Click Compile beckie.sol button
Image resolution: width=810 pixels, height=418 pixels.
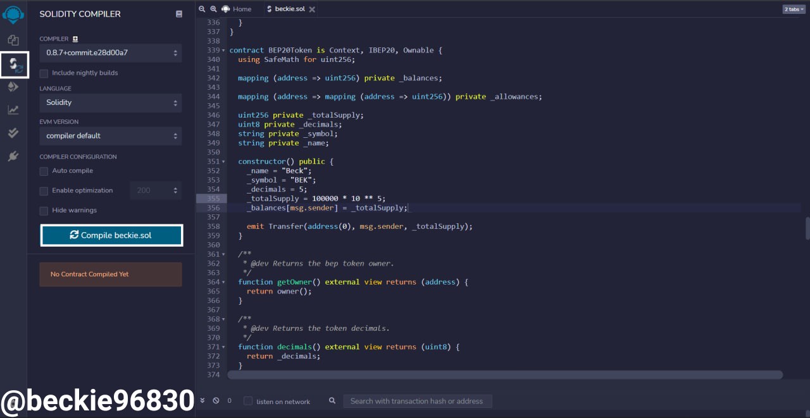[x=111, y=235]
